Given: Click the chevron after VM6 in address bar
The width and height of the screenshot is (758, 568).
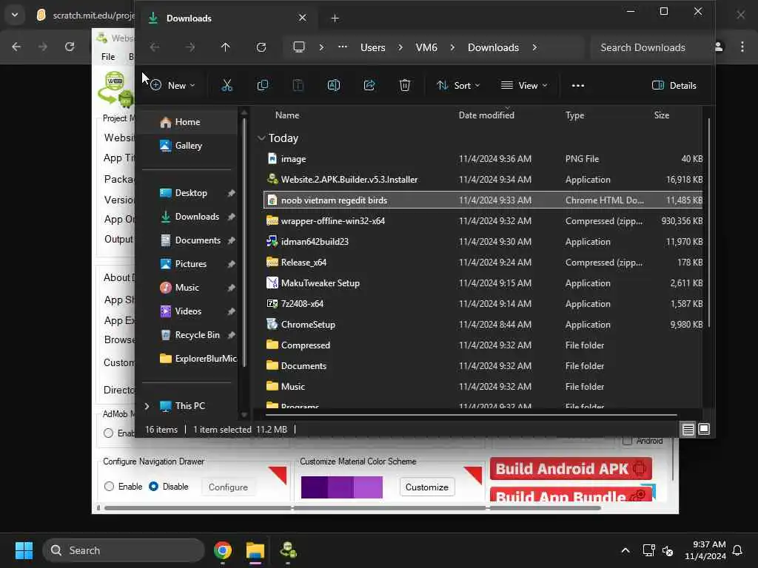Looking at the screenshot, I should [452, 47].
